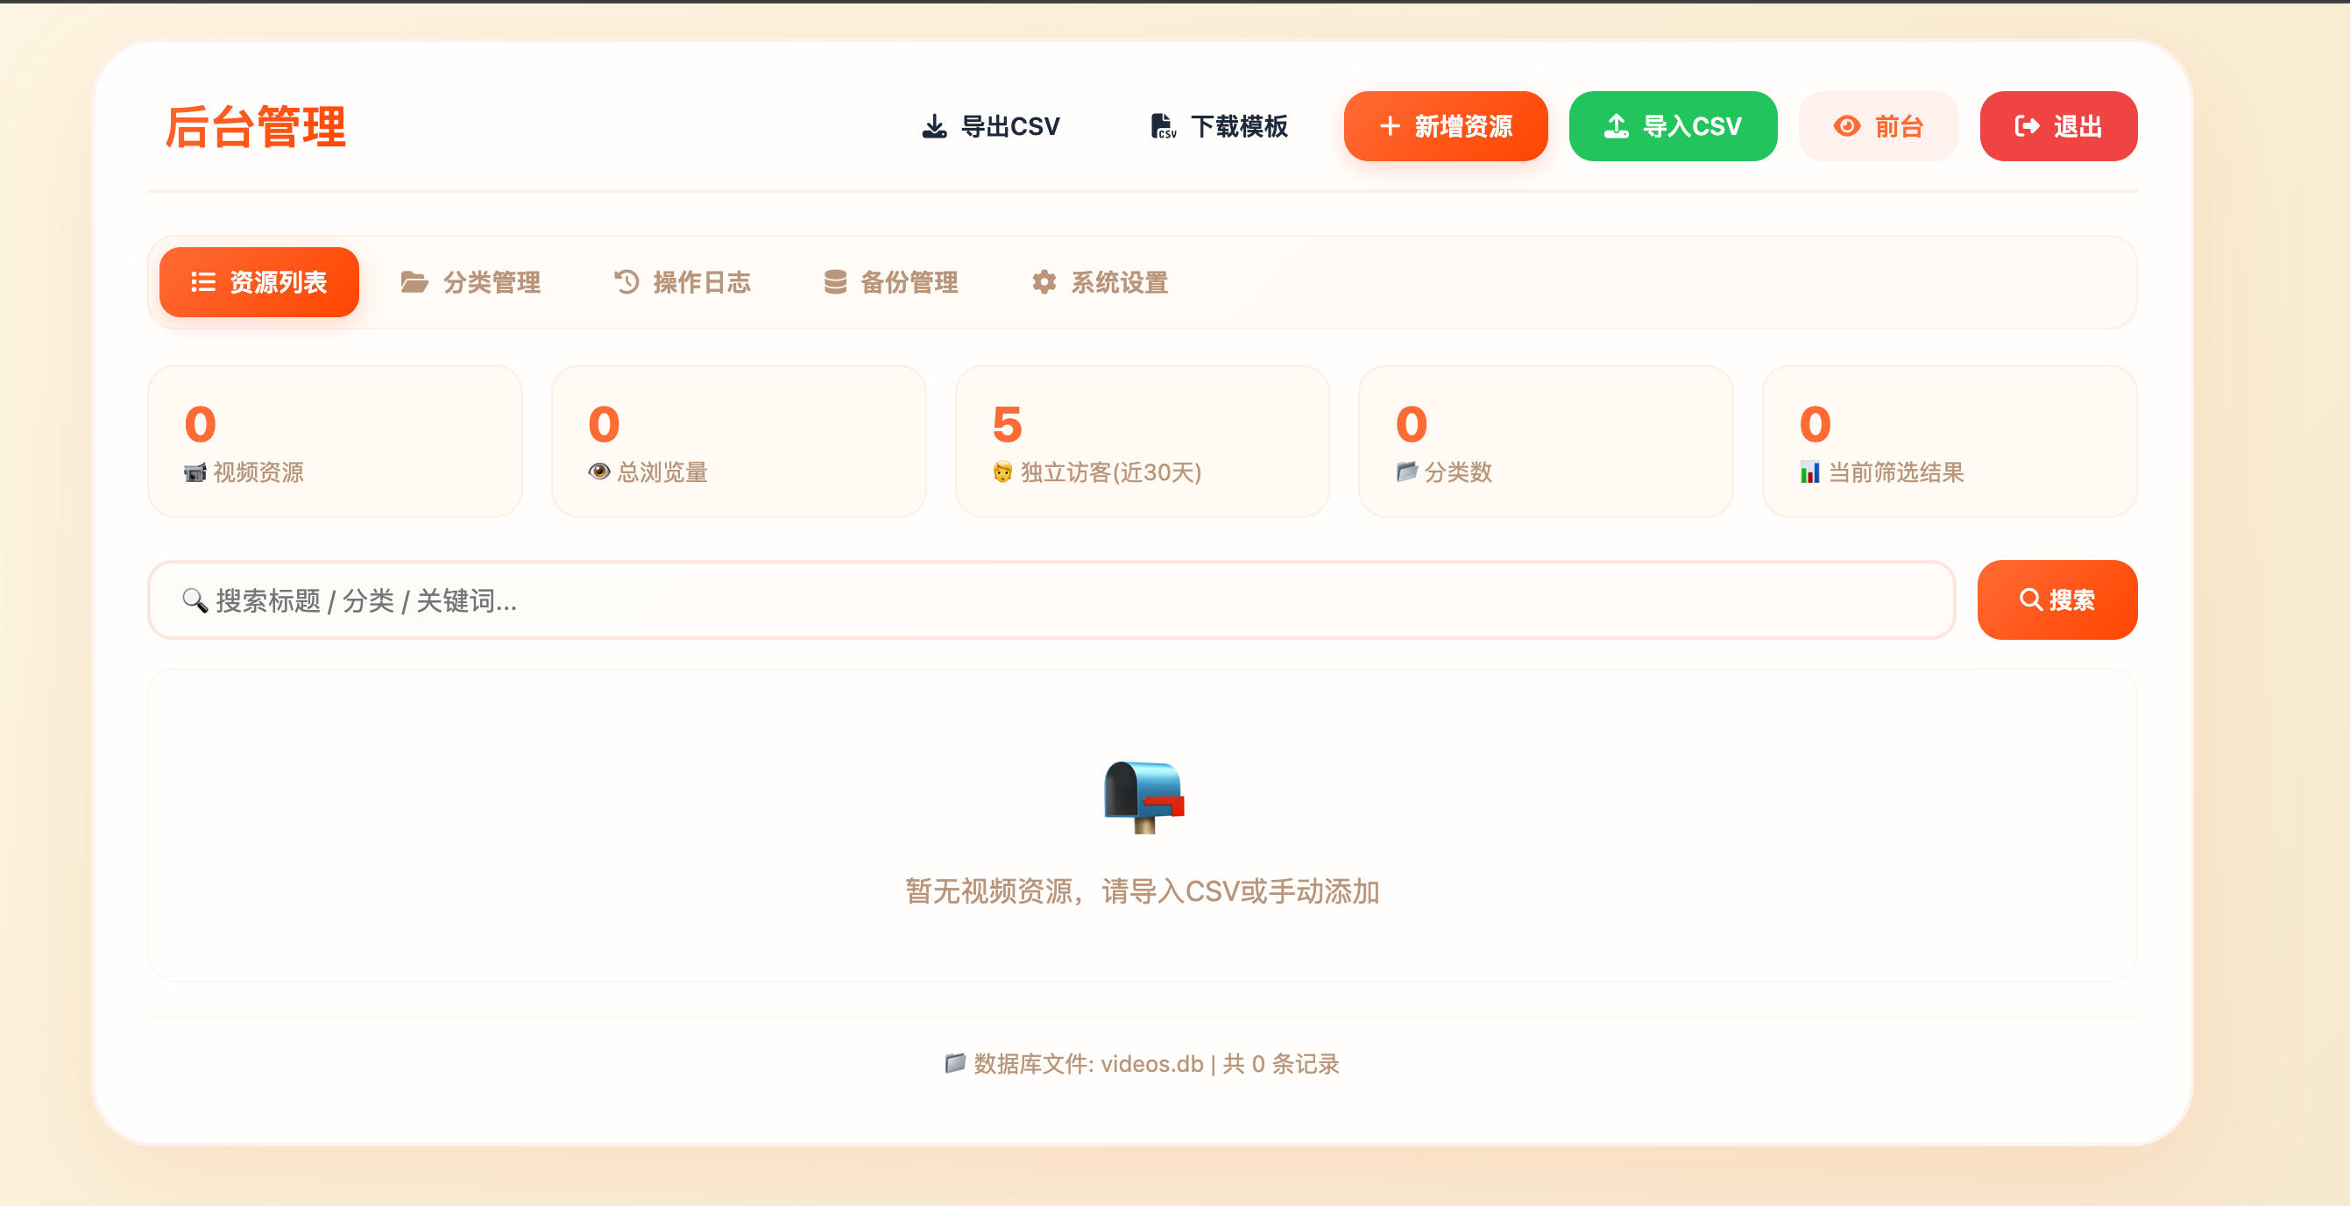The height and width of the screenshot is (1206, 2350).
Task: Switch to the 备份管理 tab
Action: pos(890,282)
